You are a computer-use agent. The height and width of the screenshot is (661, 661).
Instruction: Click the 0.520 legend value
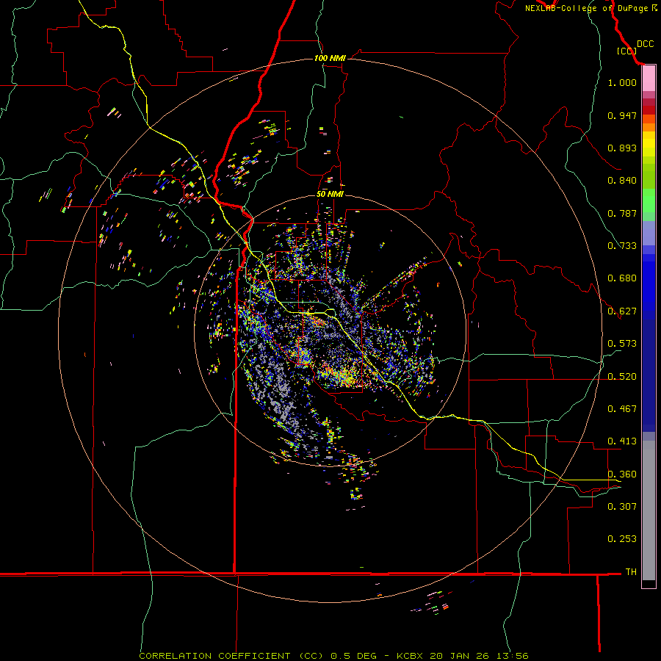(622, 377)
